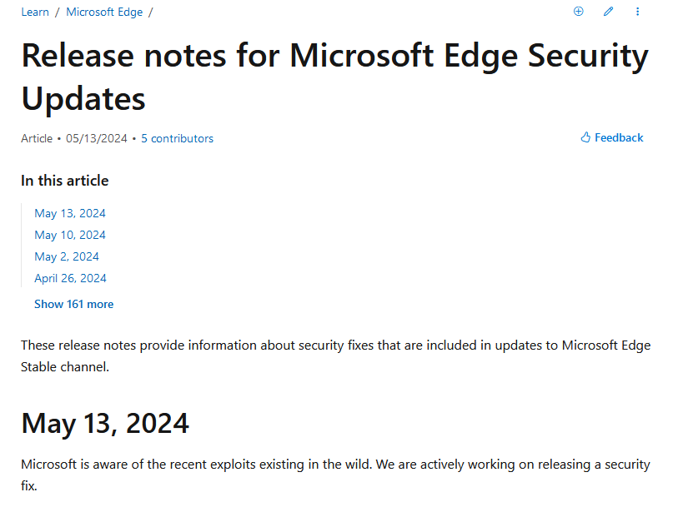Click the Release notes page title heading
This screenshot has width=673, height=512.
point(334,77)
